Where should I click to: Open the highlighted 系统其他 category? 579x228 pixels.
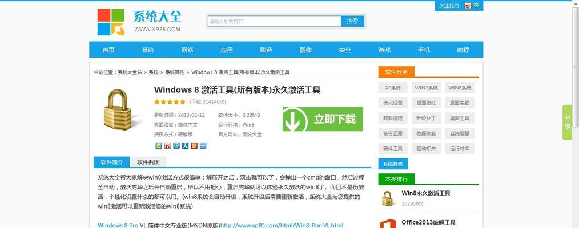(393, 164)
